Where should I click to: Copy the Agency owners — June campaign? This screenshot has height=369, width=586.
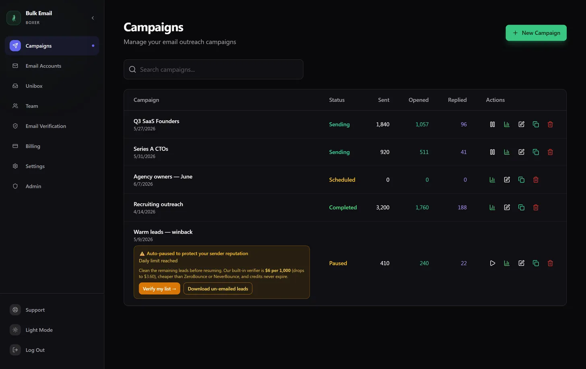click(x=521, y=180)
